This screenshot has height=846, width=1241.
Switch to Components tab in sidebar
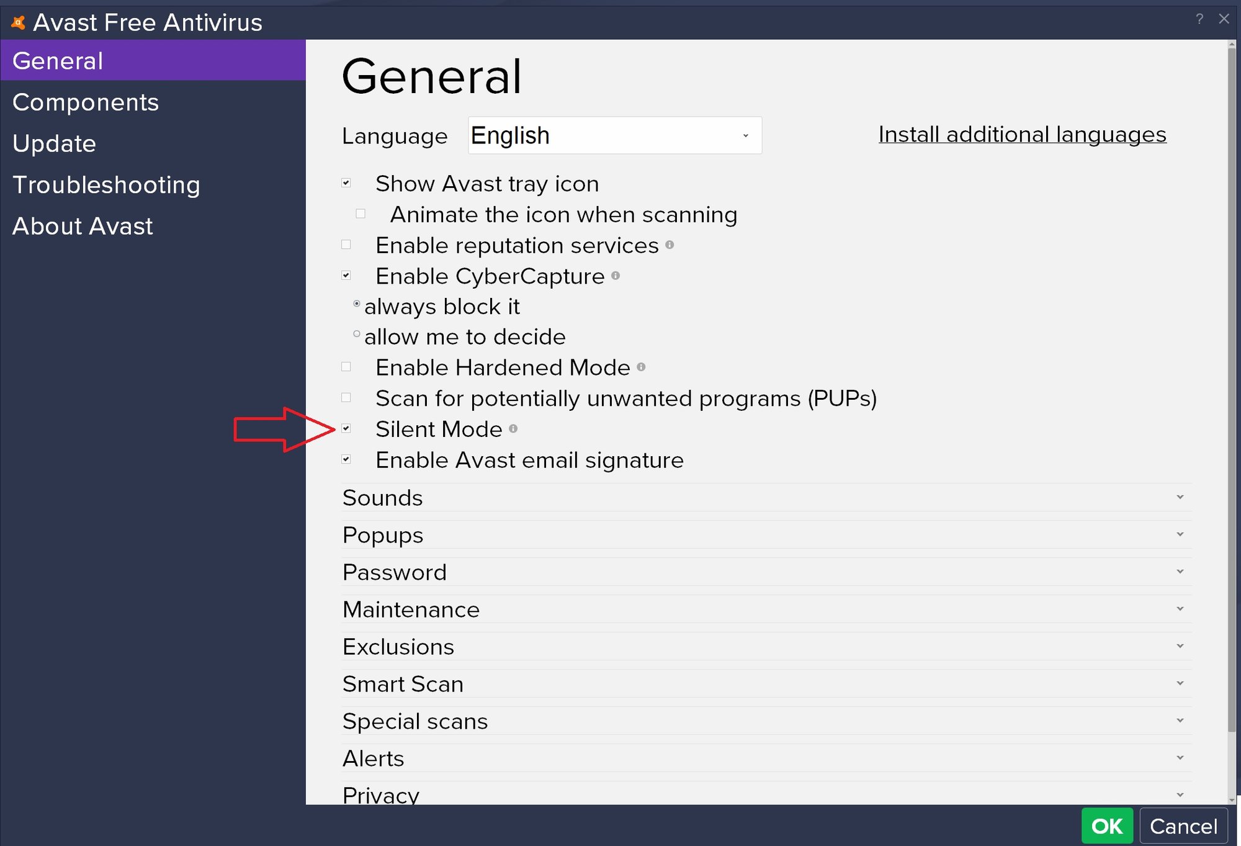[x=86, y=102]
